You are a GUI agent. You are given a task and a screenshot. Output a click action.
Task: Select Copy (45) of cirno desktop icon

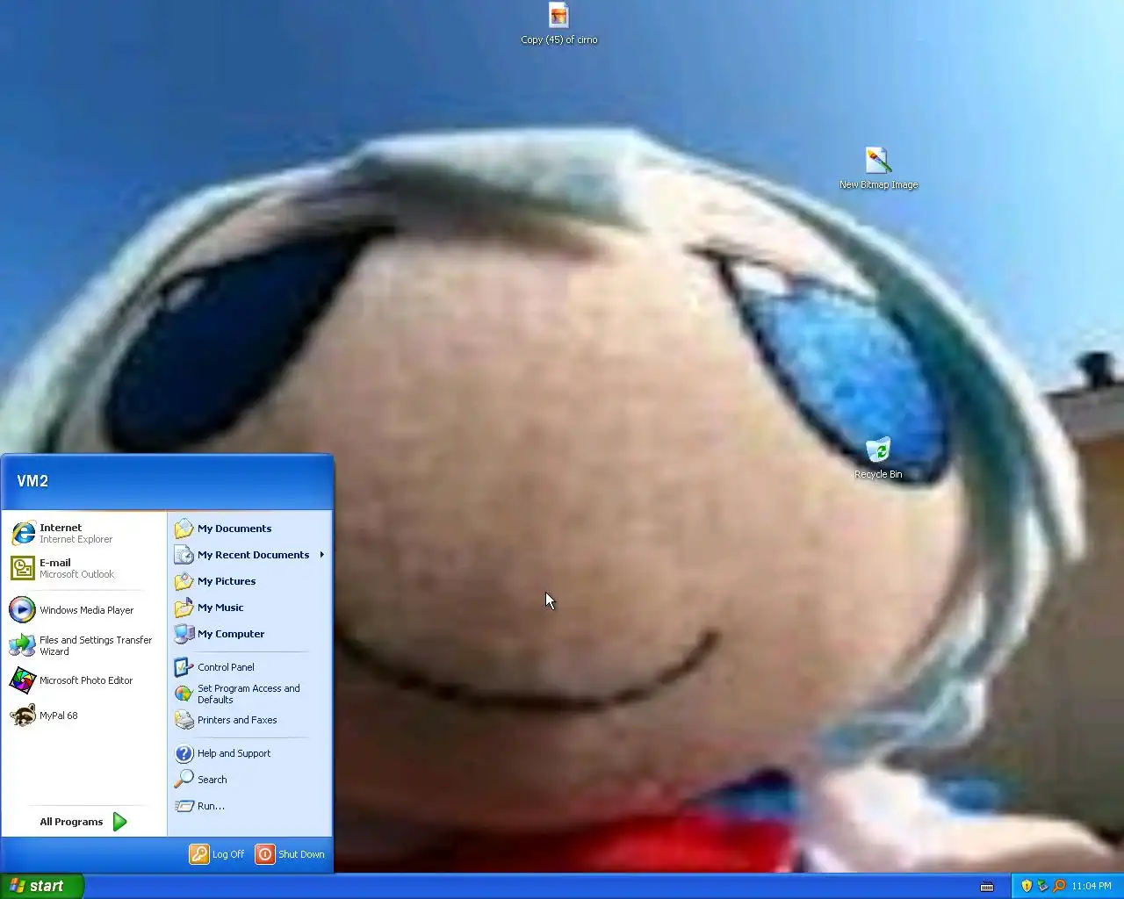[x=558, y=25]
